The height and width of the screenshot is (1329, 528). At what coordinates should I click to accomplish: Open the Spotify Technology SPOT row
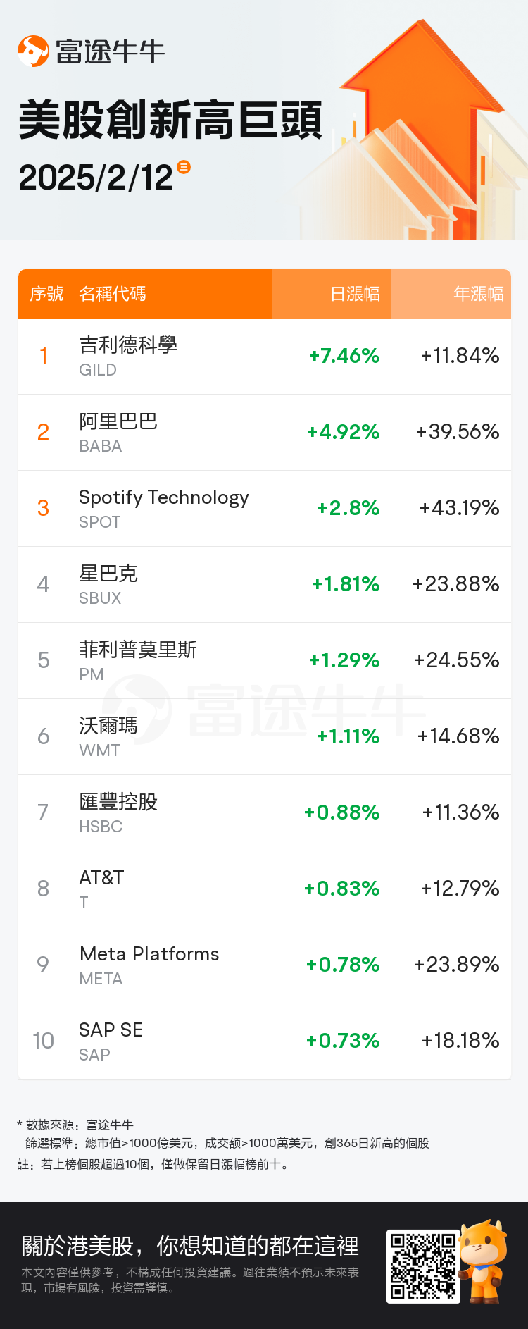pos(265,509)
